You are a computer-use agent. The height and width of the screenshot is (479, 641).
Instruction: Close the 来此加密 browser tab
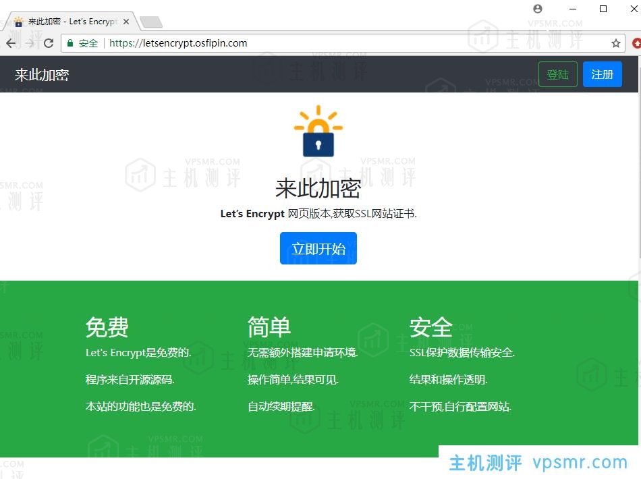[126, 22]
